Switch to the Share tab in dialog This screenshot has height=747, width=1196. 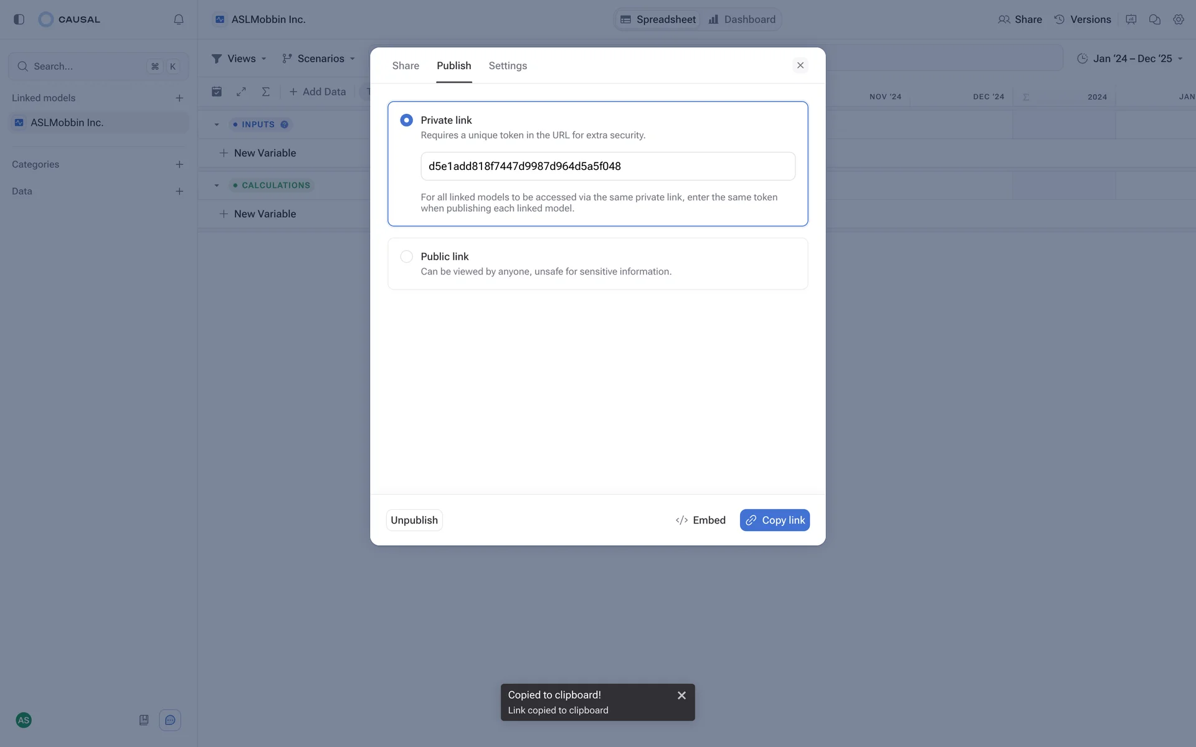(406, 66)
